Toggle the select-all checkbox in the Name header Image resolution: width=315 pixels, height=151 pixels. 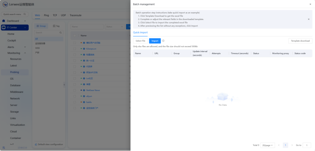point(74,36)
